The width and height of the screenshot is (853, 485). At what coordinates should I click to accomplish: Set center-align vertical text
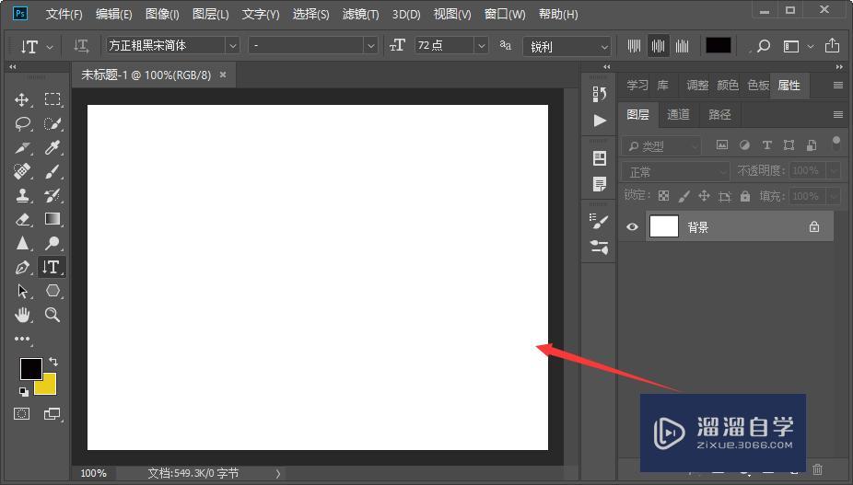[x=658, y=46]
